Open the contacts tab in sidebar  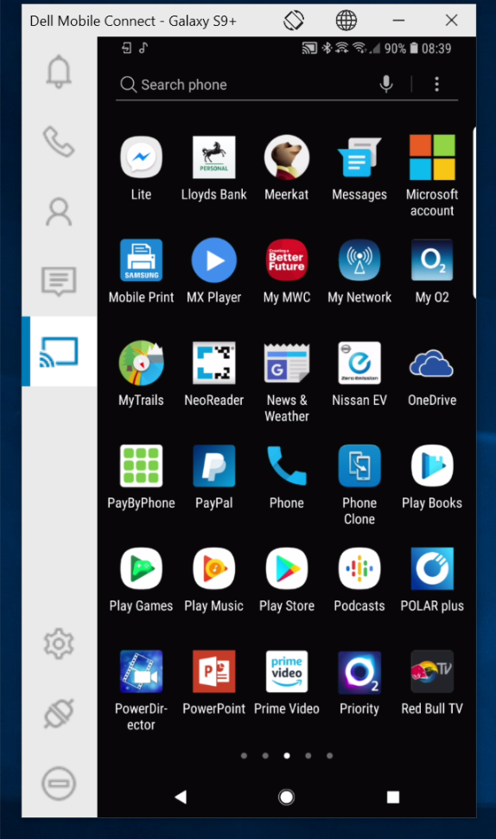tap(59, 212)
